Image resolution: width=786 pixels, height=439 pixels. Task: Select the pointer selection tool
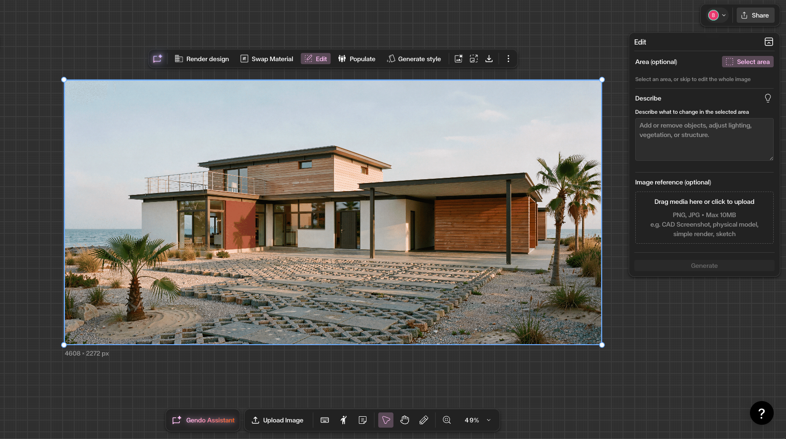(x=386, y=420)
